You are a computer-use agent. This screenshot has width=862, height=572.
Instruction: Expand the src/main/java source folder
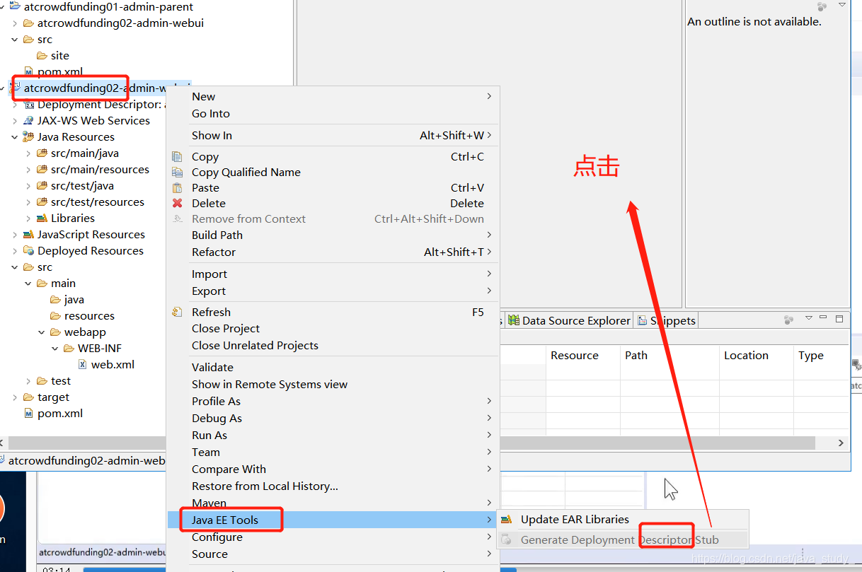28,153
